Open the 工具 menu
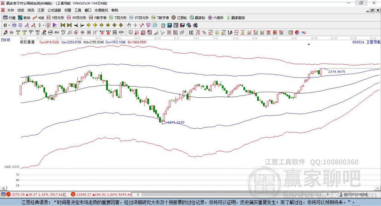381x206 pixels. click(78, 10)
